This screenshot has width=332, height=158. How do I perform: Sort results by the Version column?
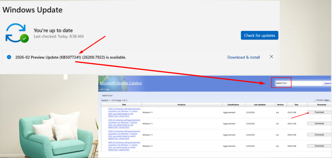pyautogui.click(x=281, y=105)
